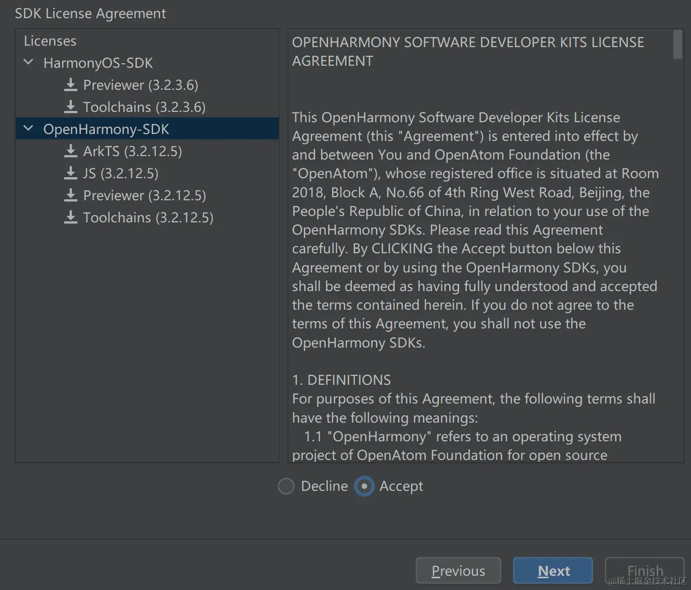The width and height of the screenshot is (691, 590).
Task: Select Toolchains (3.2.3.6) item label
Action: click(x=144, y=107)
